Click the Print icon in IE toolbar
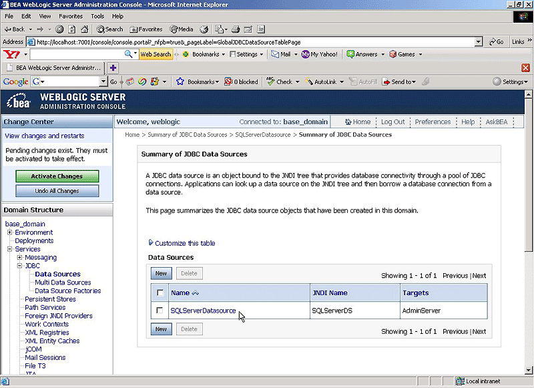 pyautogui.click(x=236, y=29)
